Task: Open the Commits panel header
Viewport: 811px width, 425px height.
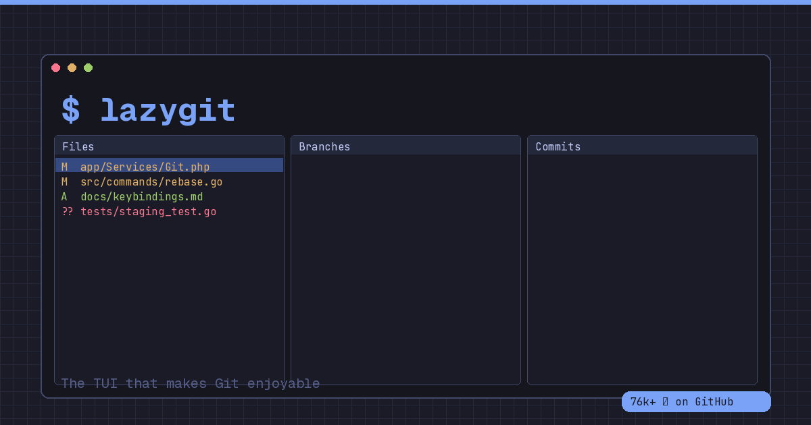Action: tap(558, 146)
